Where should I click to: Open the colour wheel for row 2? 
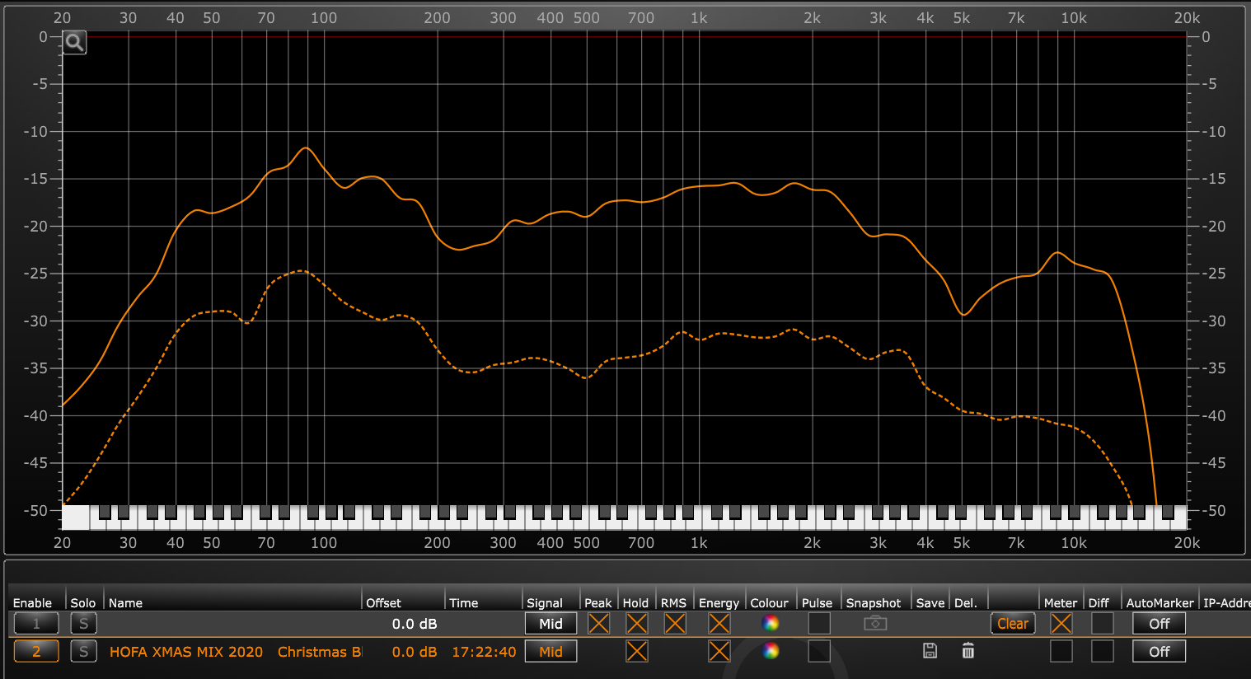pyautogui.click(x=771, y=652)
